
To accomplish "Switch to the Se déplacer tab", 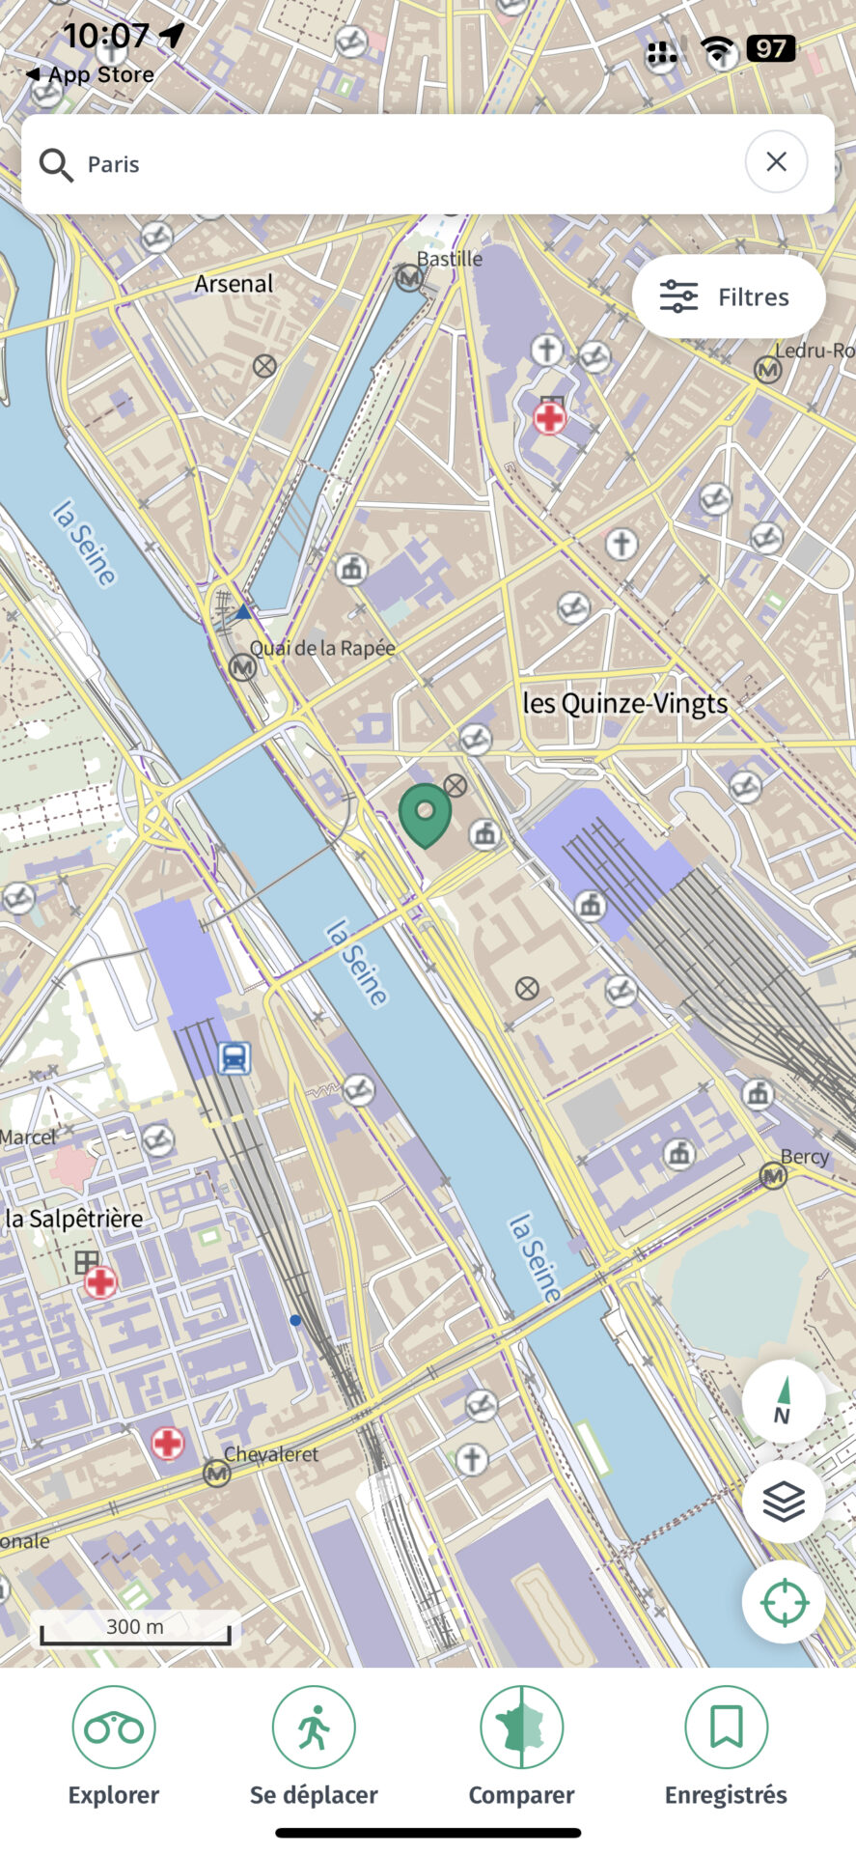I will point(314,1748).
